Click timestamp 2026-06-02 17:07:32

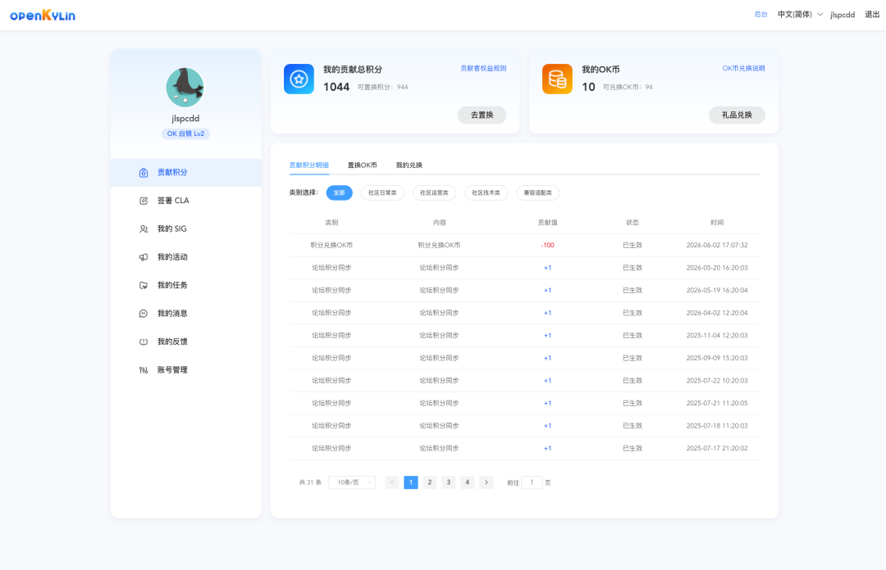click(717, 246)
